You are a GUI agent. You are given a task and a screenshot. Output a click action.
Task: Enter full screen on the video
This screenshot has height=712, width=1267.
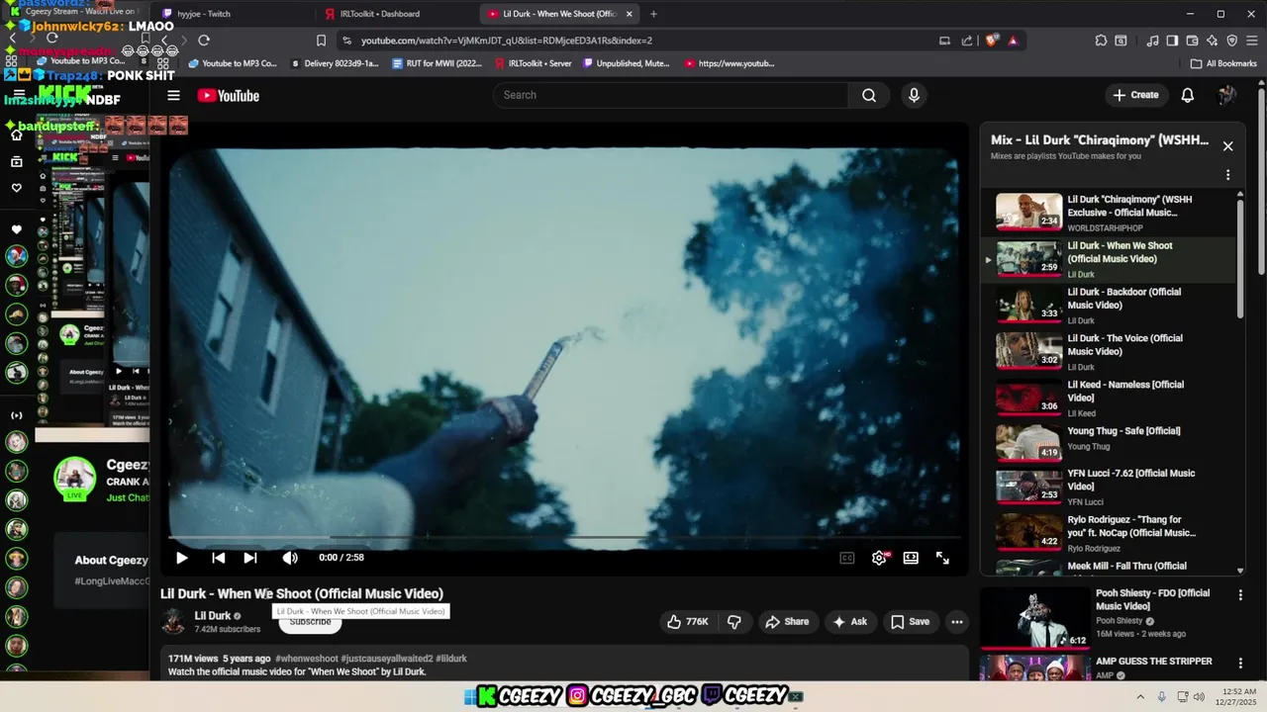pos(942,558)
